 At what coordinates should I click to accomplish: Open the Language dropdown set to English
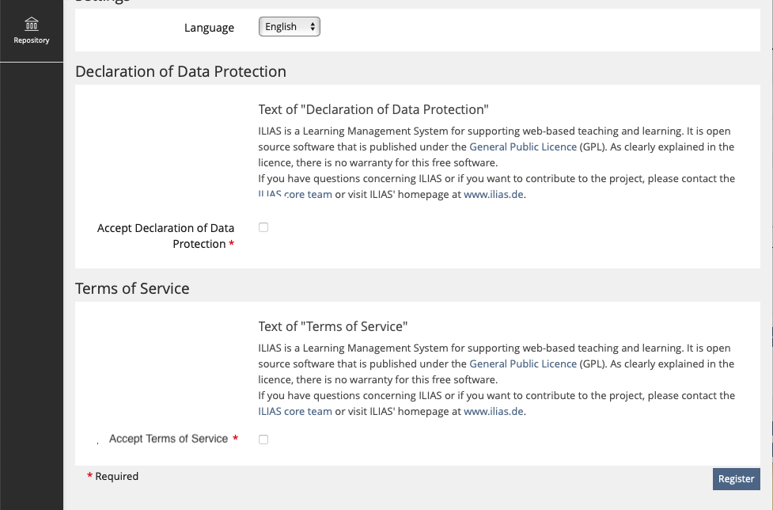click(x=290, y=27)
